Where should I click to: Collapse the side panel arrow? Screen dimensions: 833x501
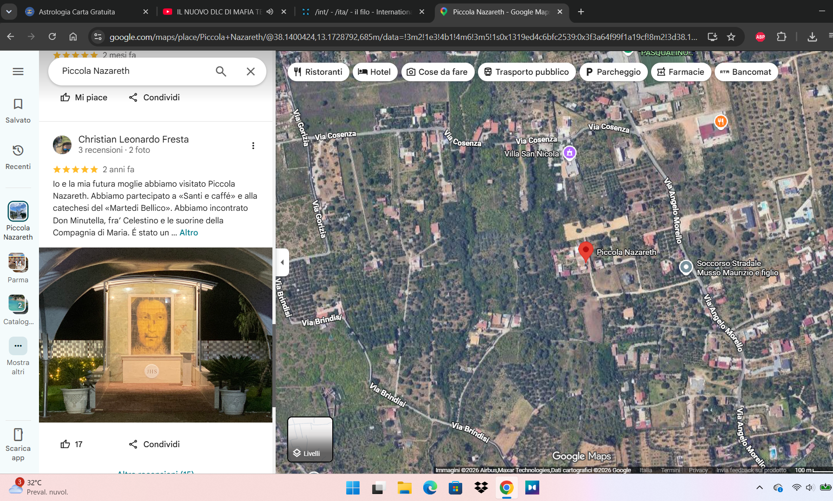(282, 262)
